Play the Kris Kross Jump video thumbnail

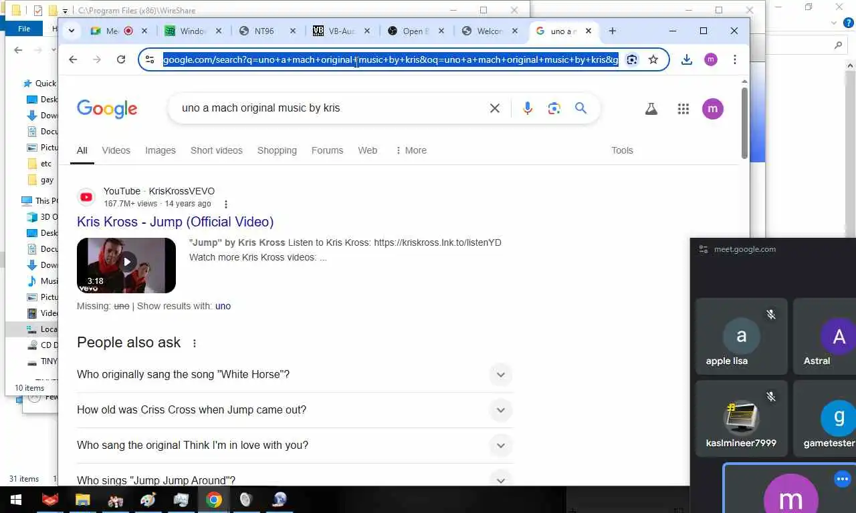point(126,265)
